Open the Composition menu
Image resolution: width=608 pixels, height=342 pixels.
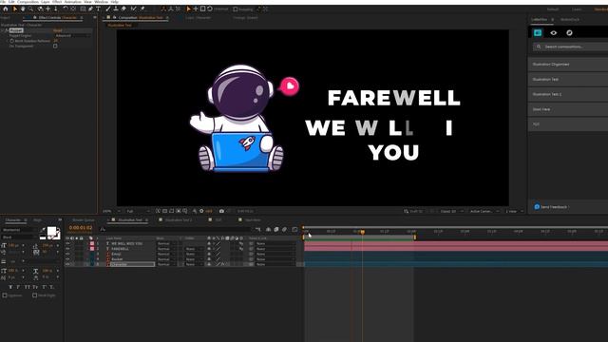point(28,2)
